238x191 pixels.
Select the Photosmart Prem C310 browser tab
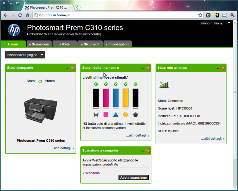48,7
